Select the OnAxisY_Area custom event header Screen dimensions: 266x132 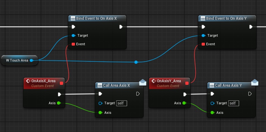point(169,83)
